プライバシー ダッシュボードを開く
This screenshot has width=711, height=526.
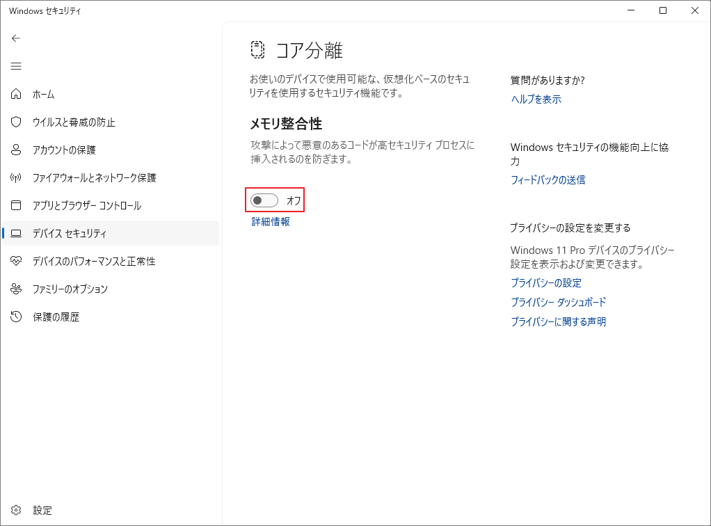557,302
